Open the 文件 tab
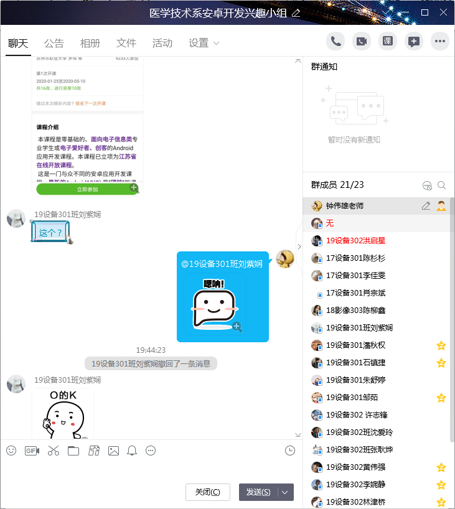Image resolution: width=455 pixels, height=509 pixels. (126, 43)
